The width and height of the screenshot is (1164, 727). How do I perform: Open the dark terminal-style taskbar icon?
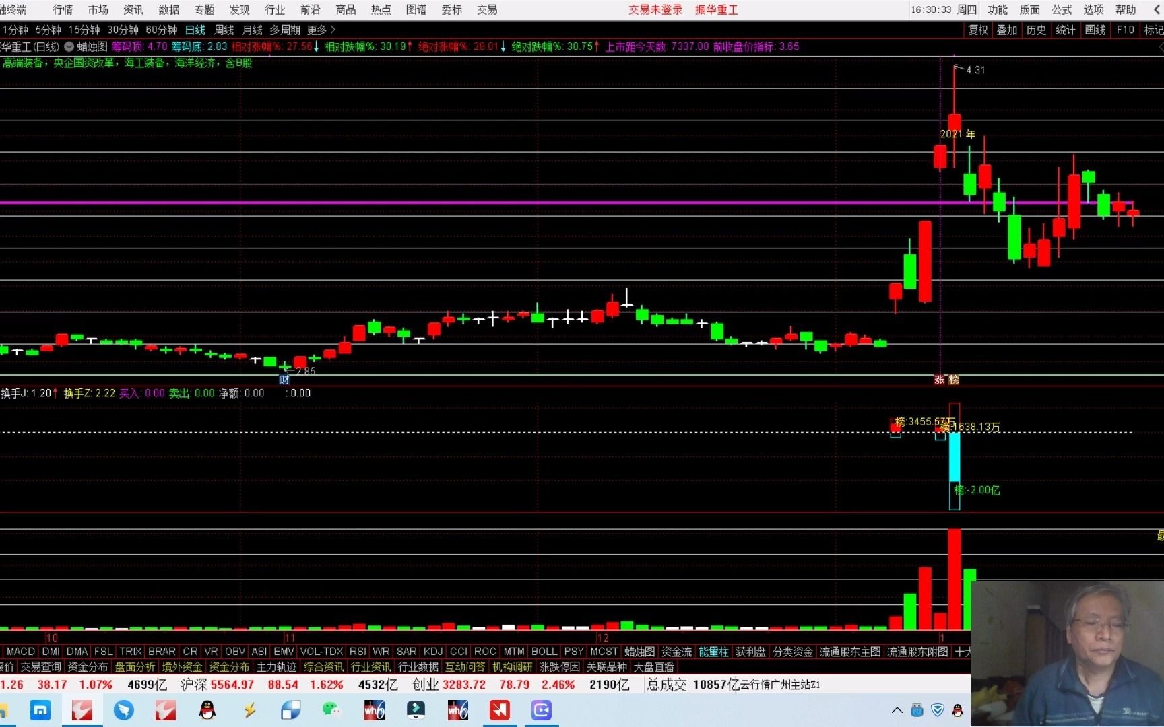pyautogui.click(x=416, y=709)
